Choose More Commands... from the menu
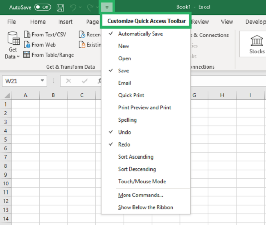The height and width of the screenshot is (225, 266). (x=140, y=195)
